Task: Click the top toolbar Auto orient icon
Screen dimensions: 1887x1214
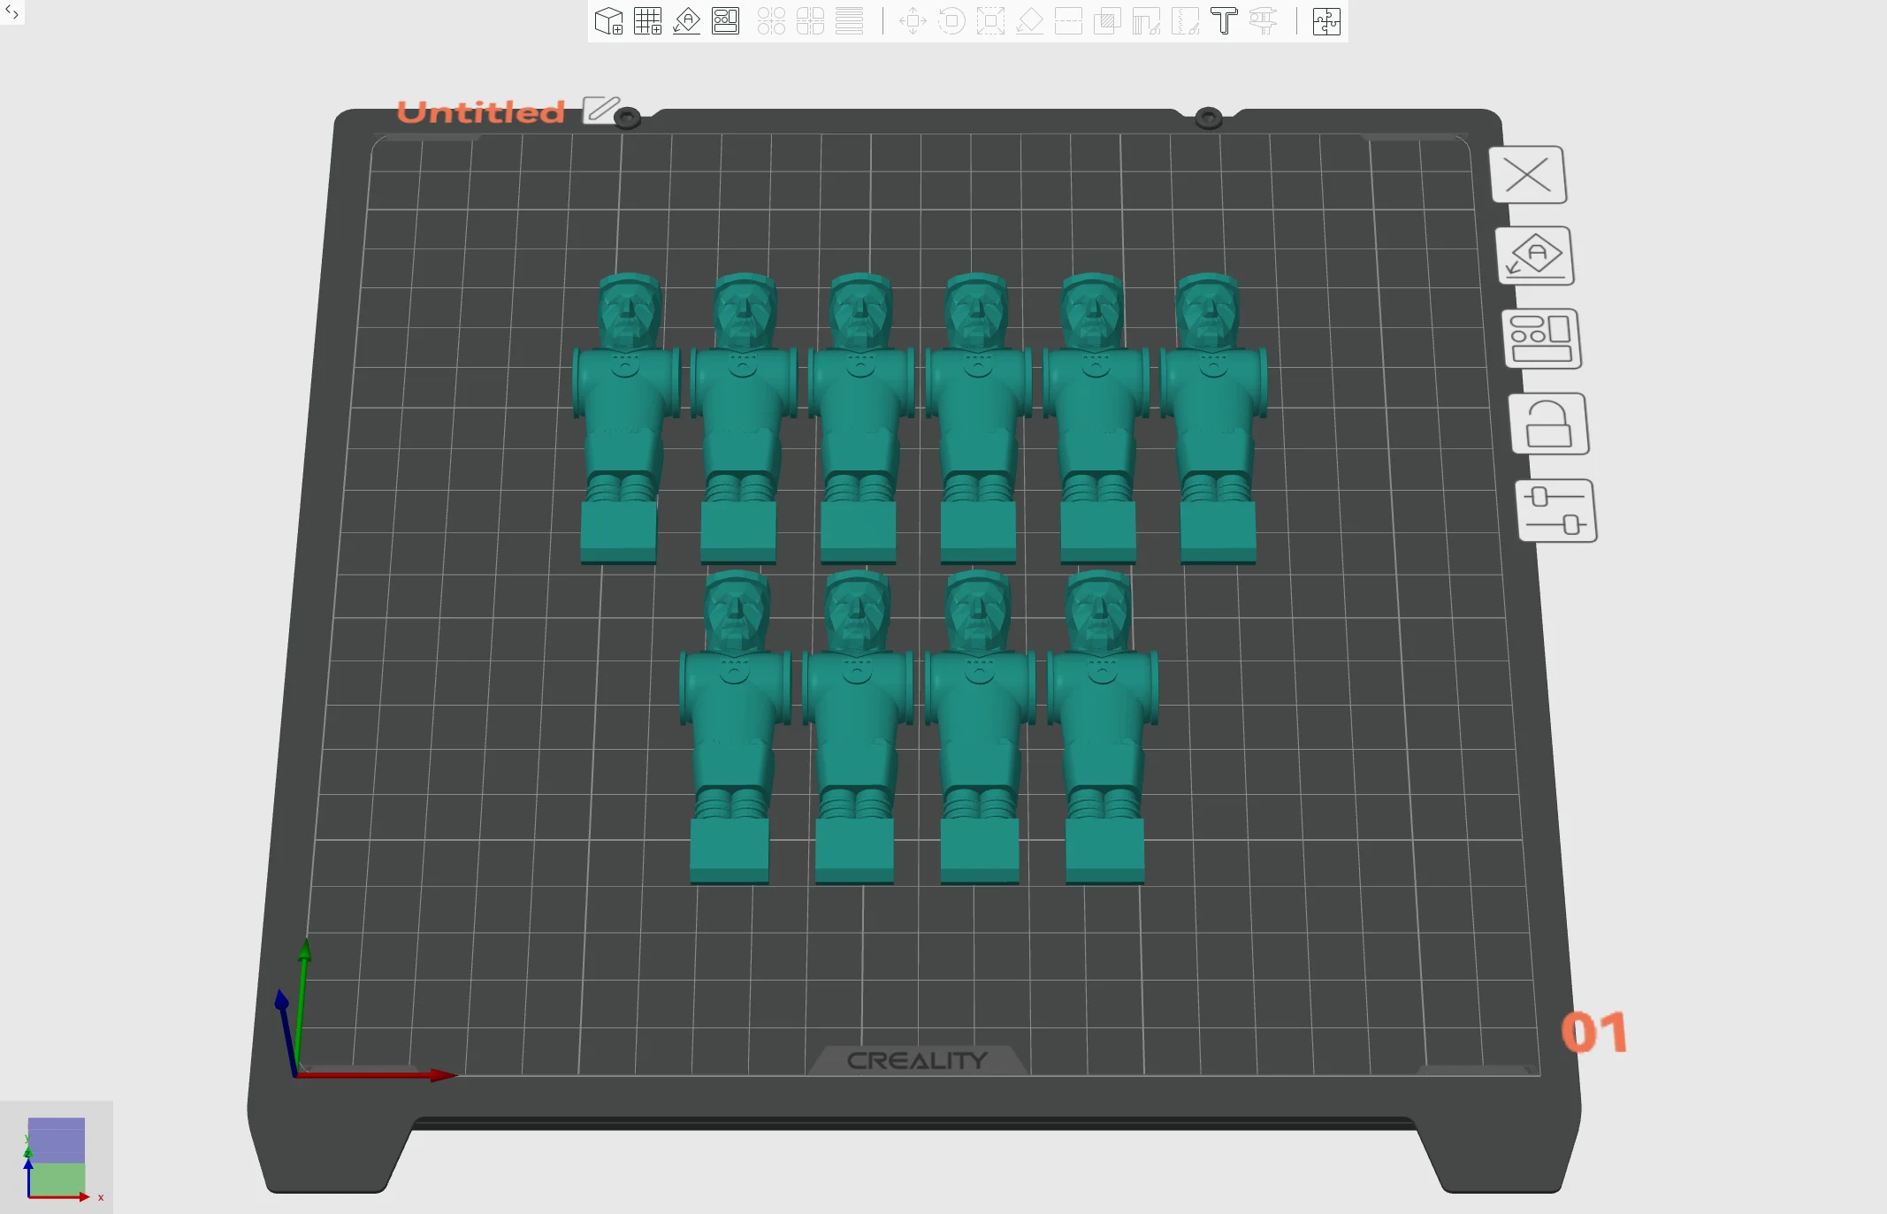Action: coord(686,21)
